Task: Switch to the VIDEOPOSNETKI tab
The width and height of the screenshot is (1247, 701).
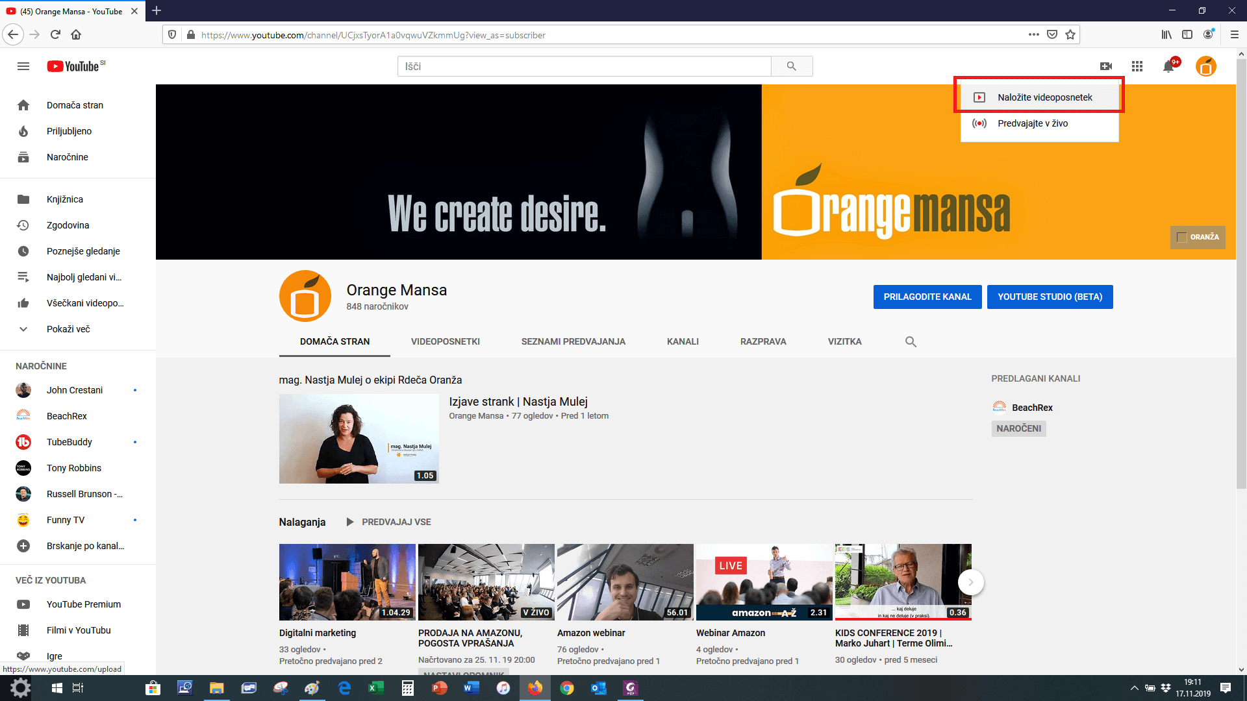Action: pyautogui.click(x=446, y=341)
